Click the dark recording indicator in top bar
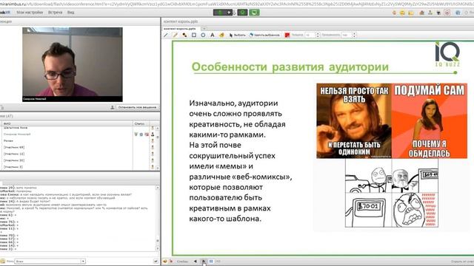Viewport: 474px width, 266px height. [x=223, y=13]
